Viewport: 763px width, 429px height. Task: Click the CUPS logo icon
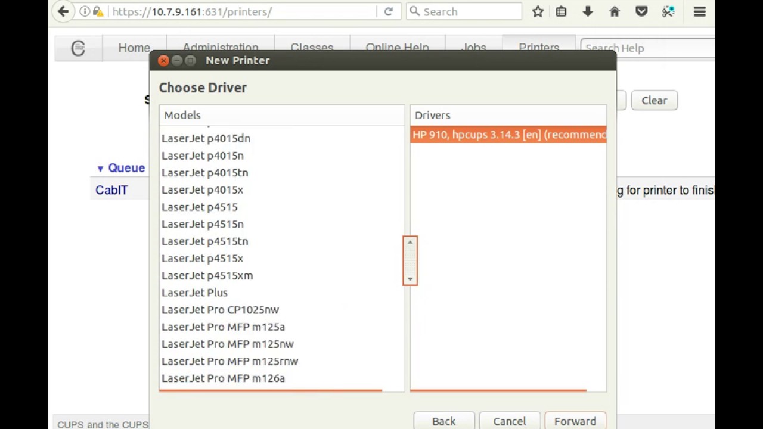pos(78,48)
